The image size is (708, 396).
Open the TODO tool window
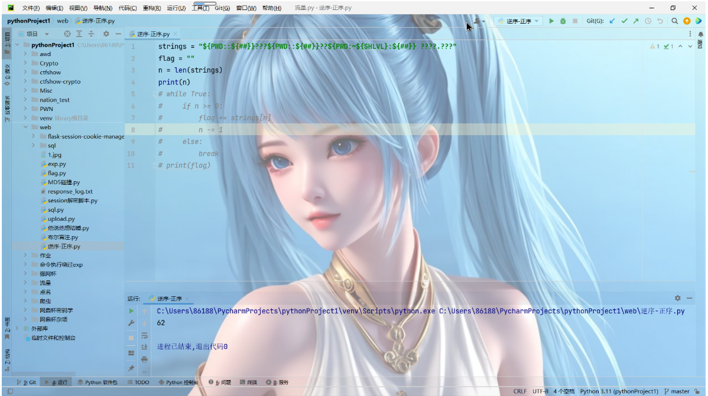138,382
